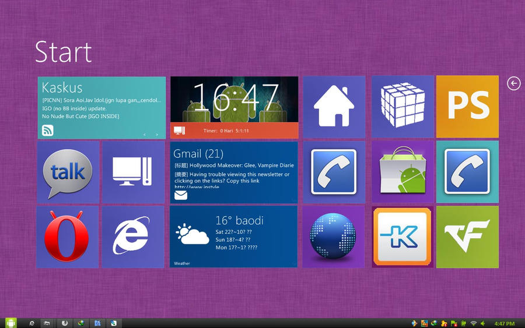Launch the Opera browser tile
The image size is (525, 328).
67,237
